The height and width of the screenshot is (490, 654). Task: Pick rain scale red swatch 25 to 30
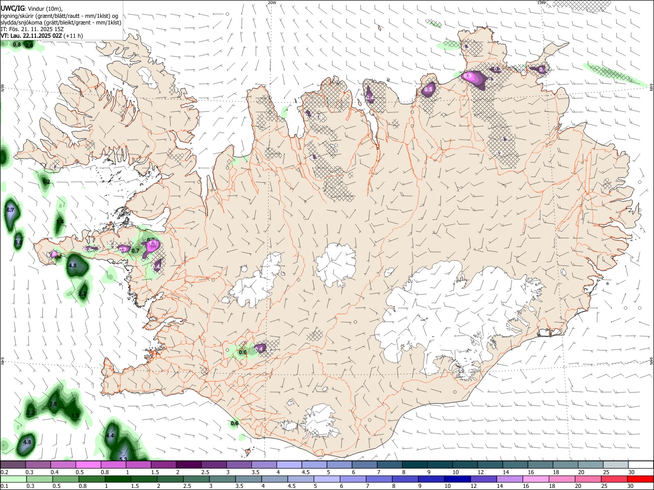pos(613,479)
